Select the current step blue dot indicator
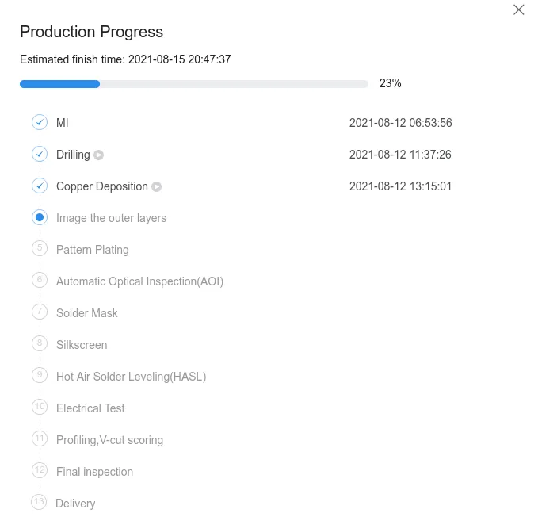 (x=40, y=217)
